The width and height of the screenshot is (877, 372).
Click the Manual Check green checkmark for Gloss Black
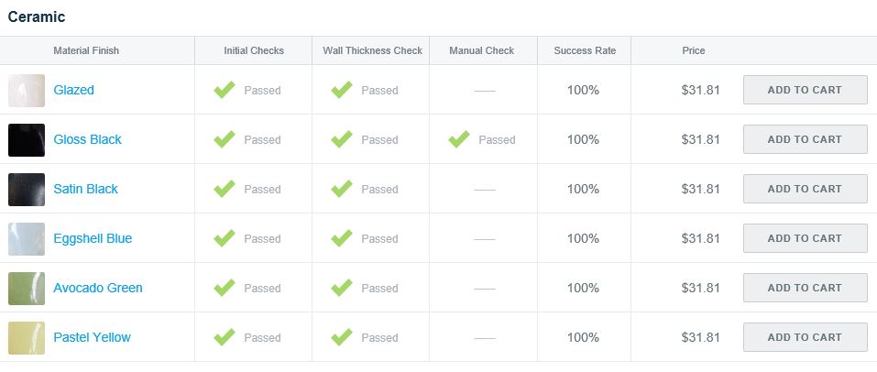pyautogui.click(x=459, y=139)
